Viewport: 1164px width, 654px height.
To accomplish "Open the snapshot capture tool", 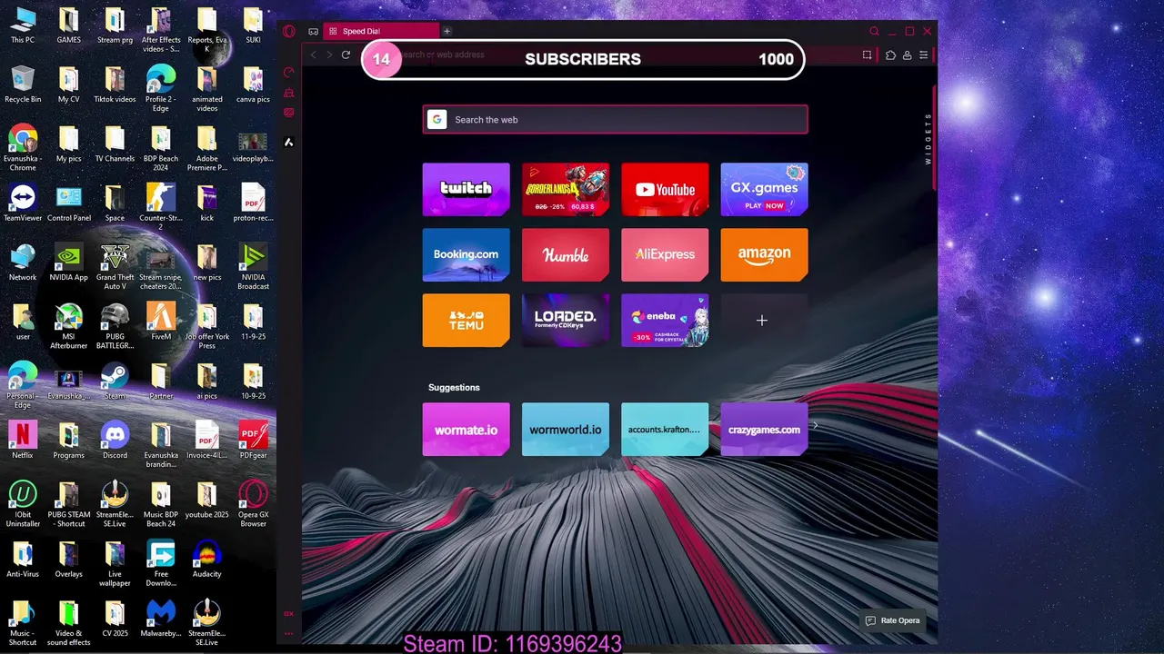I will click(x=867, y=54).
